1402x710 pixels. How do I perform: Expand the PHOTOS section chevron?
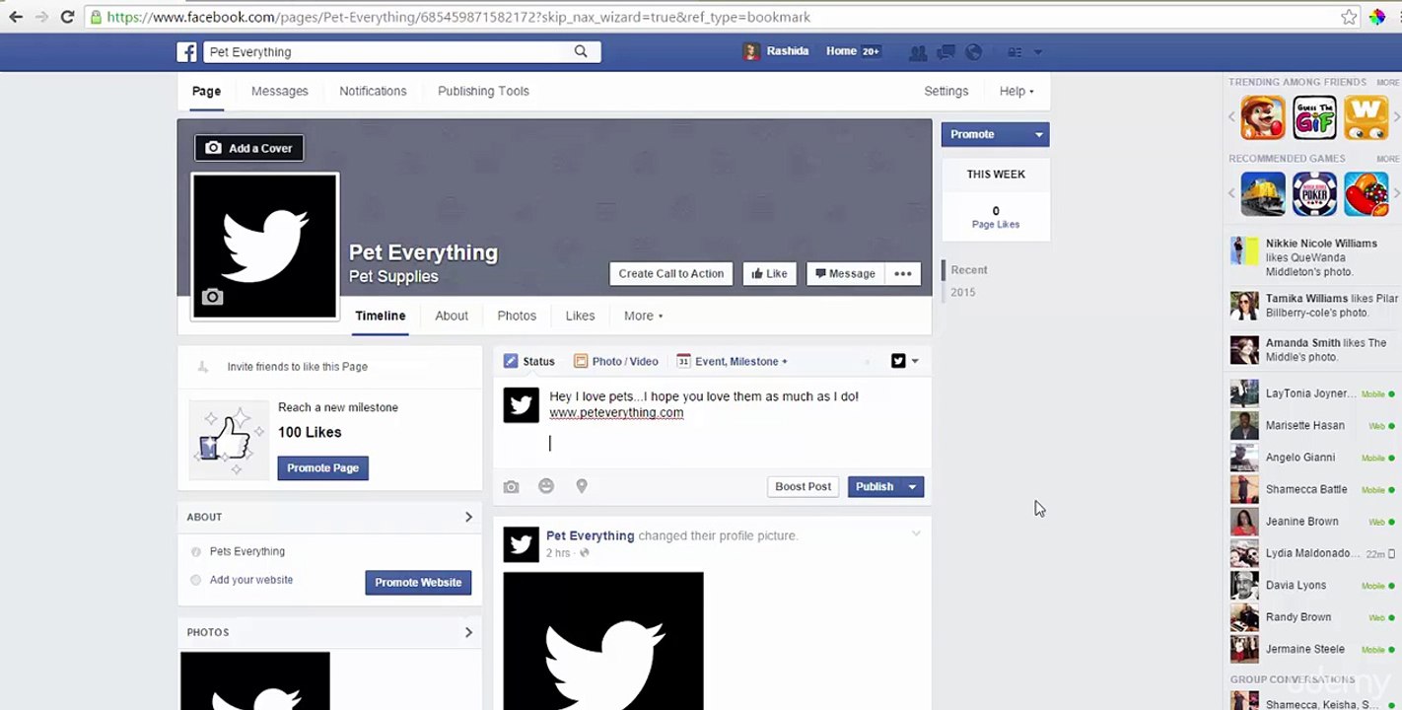tap(468, 632)
